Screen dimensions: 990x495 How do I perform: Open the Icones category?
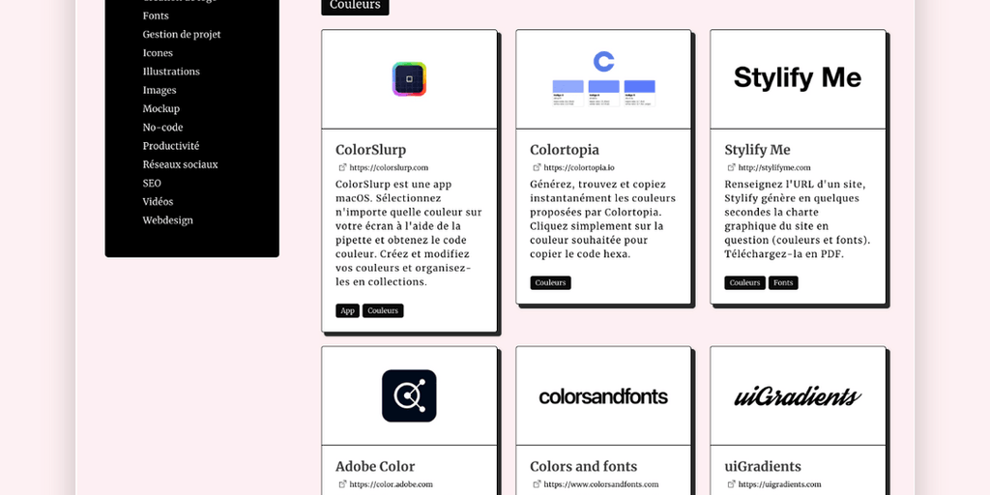158,53
